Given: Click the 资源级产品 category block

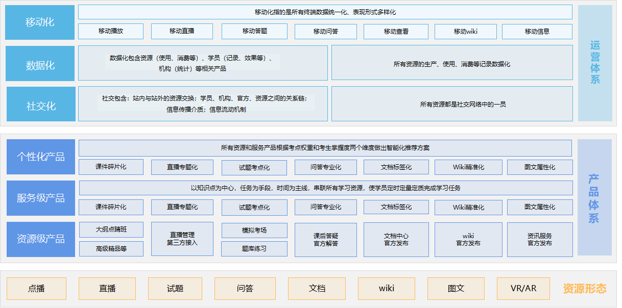Looking at the screenshot, I should (41, 239).
